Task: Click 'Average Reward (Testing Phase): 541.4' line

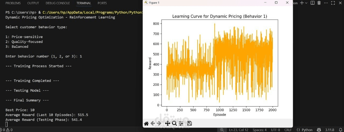Action: coord(44,120)
